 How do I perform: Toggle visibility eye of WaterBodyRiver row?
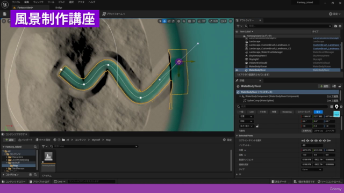[237, 70]
